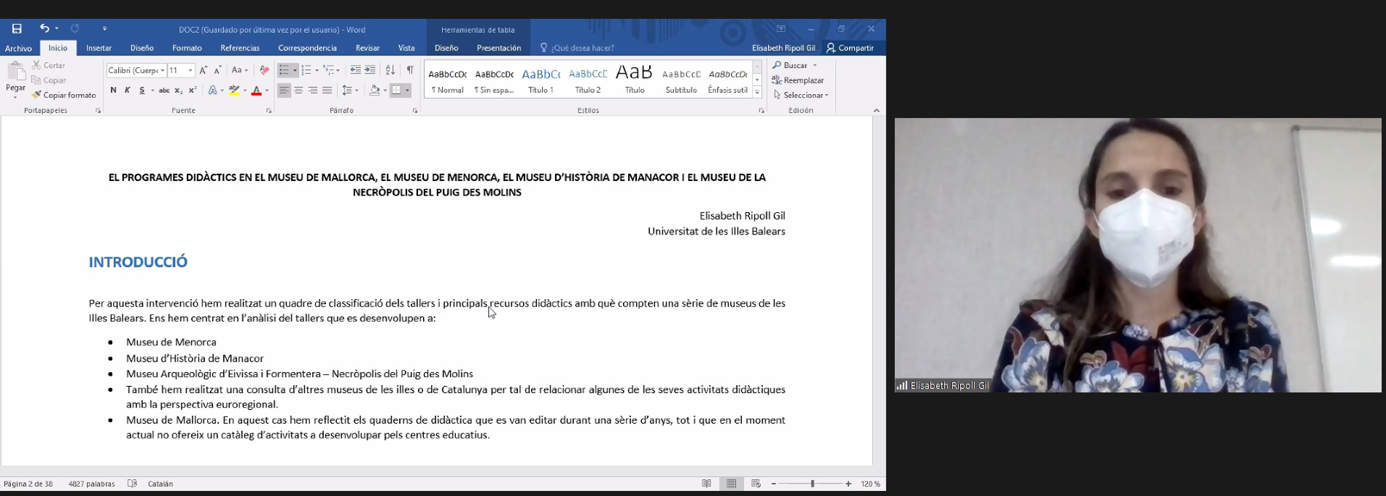Expand the styles gallery More arrow
This screenshot has width=1386, height=496.
tap(757, 92)
